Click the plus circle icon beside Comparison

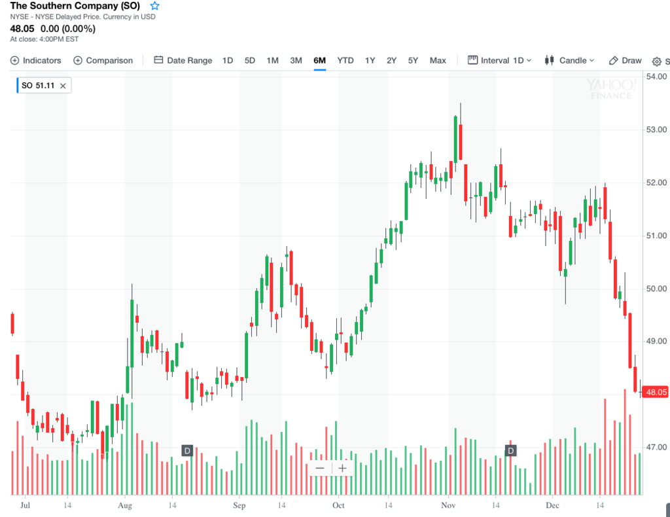(x=78, y=60)
